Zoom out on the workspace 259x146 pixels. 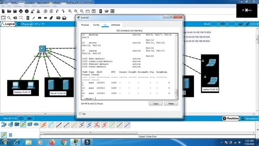pyautogui.click(x=82, y=11)
